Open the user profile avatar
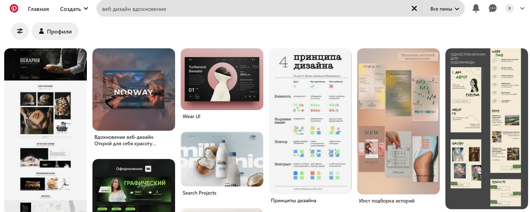The image size is (530, 212). coord(509,8)
